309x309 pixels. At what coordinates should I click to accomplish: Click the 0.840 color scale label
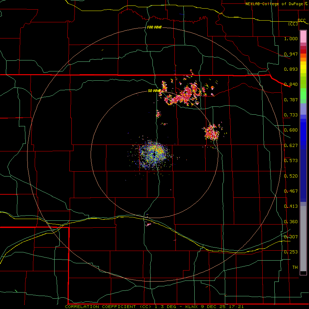(x=291, y=84)
